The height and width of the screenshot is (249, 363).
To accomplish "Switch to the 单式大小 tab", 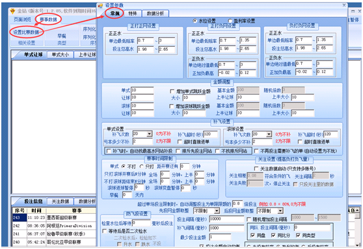I will 60,55.
